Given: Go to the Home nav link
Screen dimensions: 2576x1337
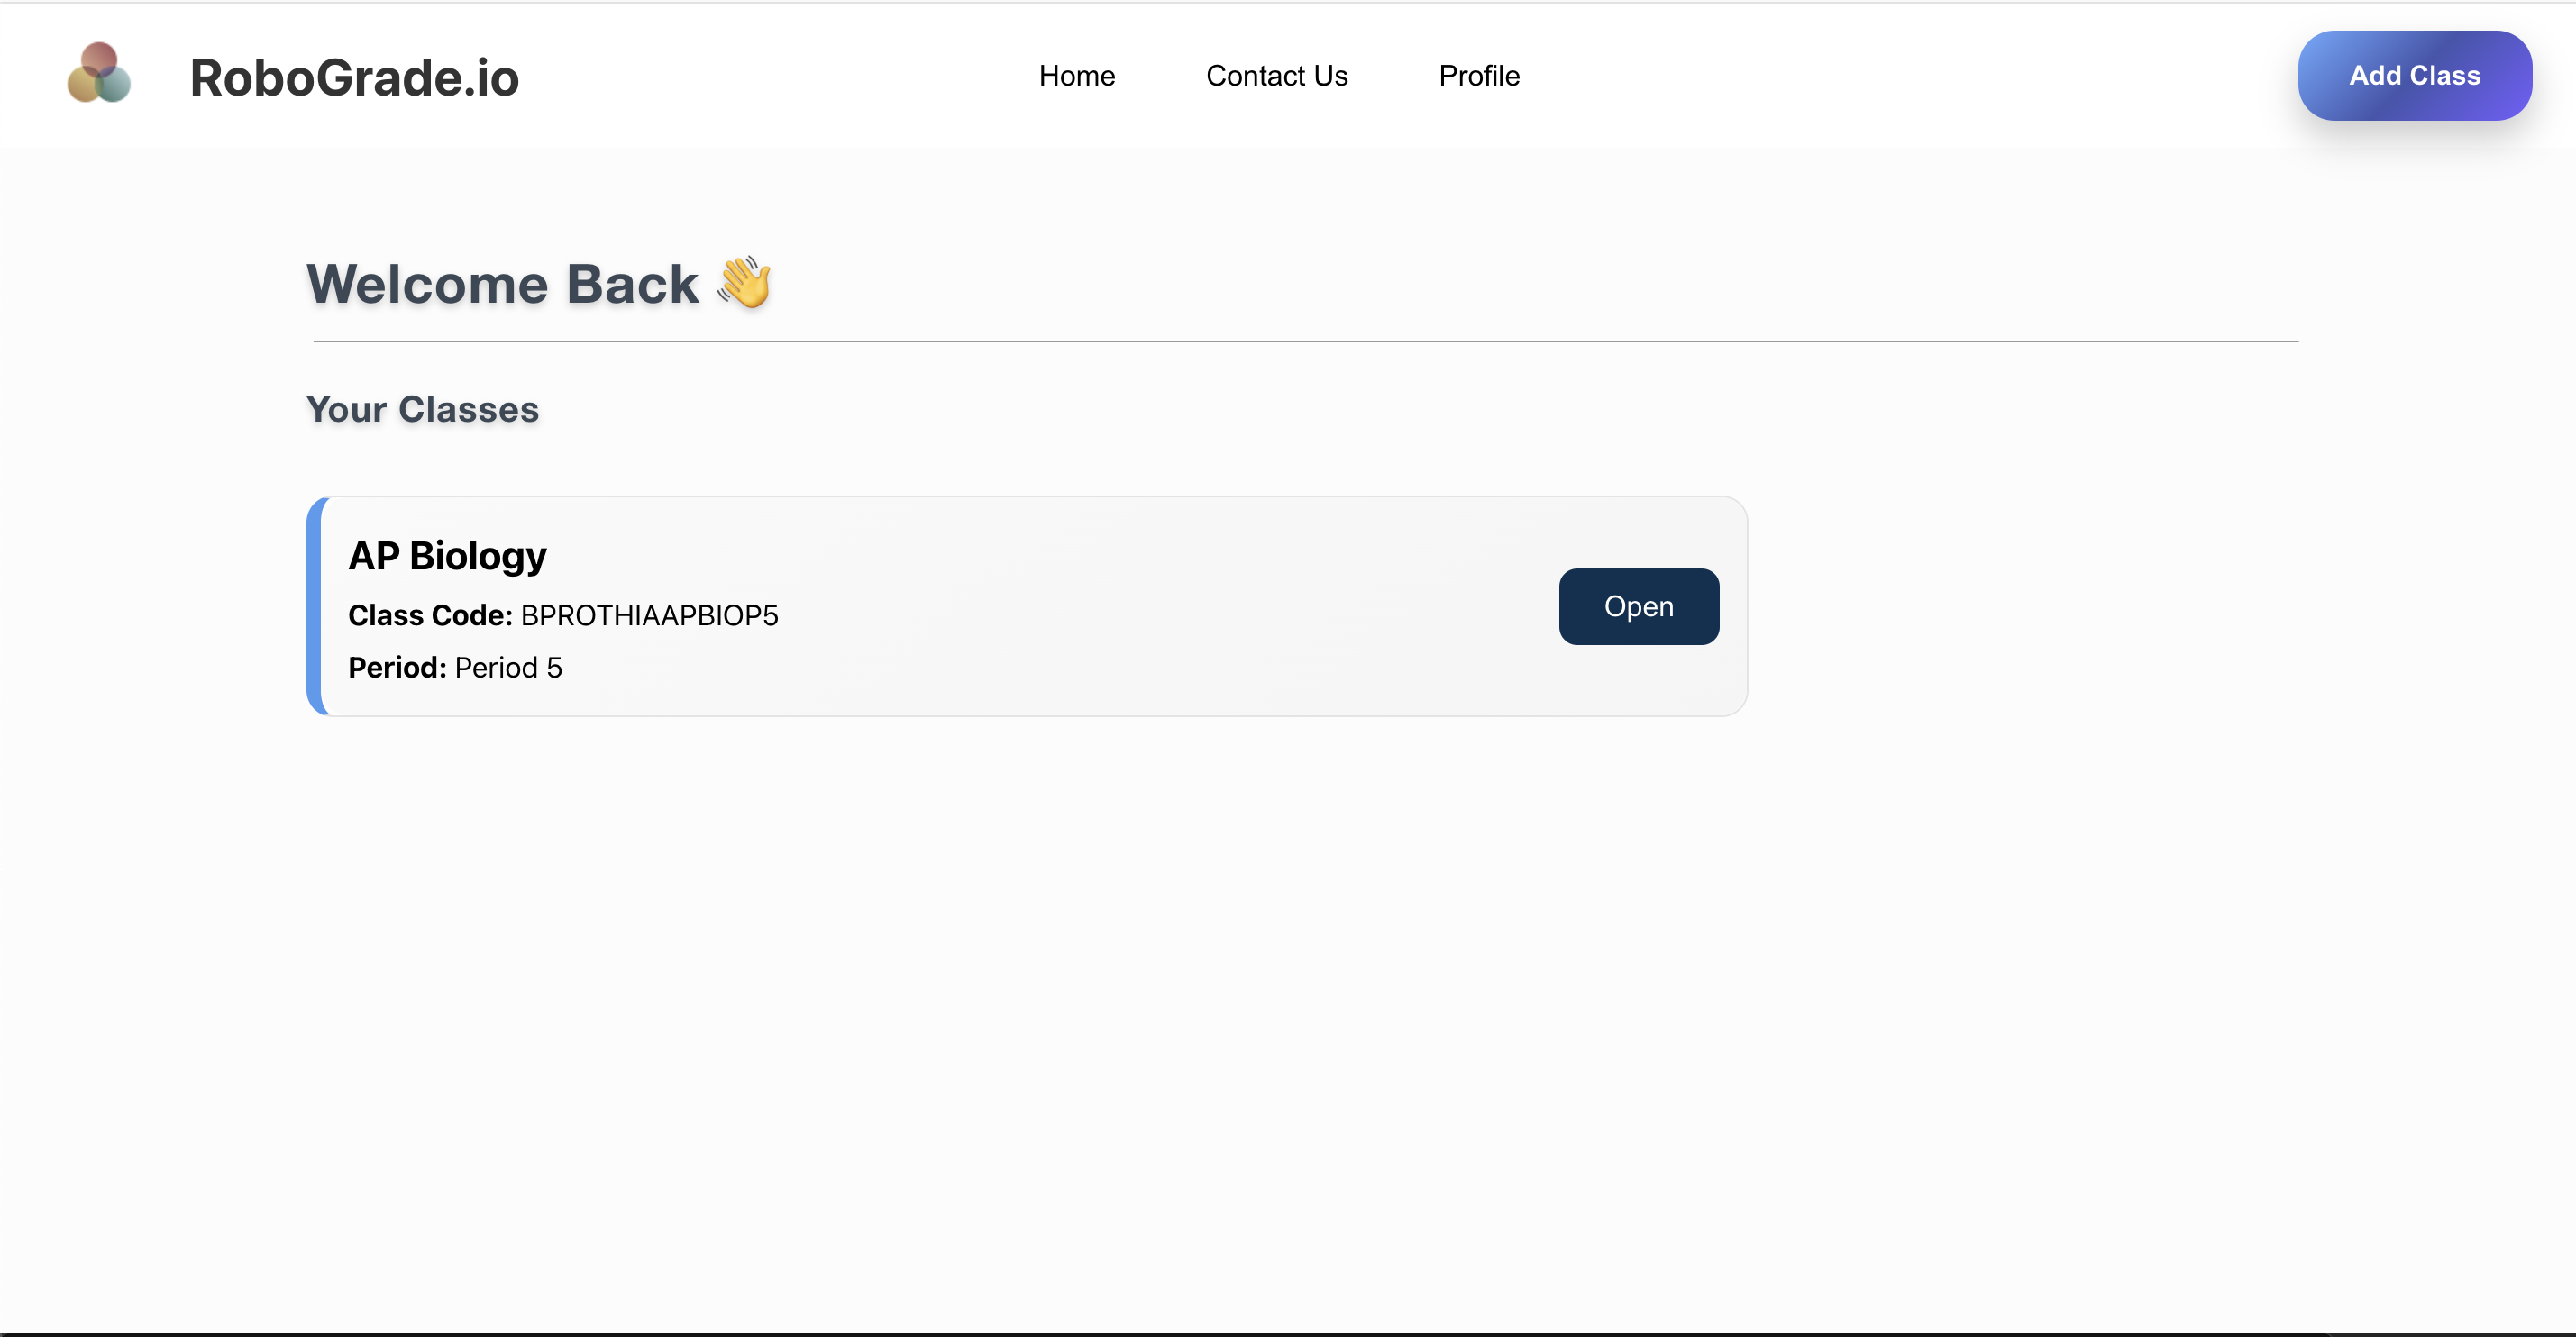Looking at the screenshot, I should (x=1076, y=76).
